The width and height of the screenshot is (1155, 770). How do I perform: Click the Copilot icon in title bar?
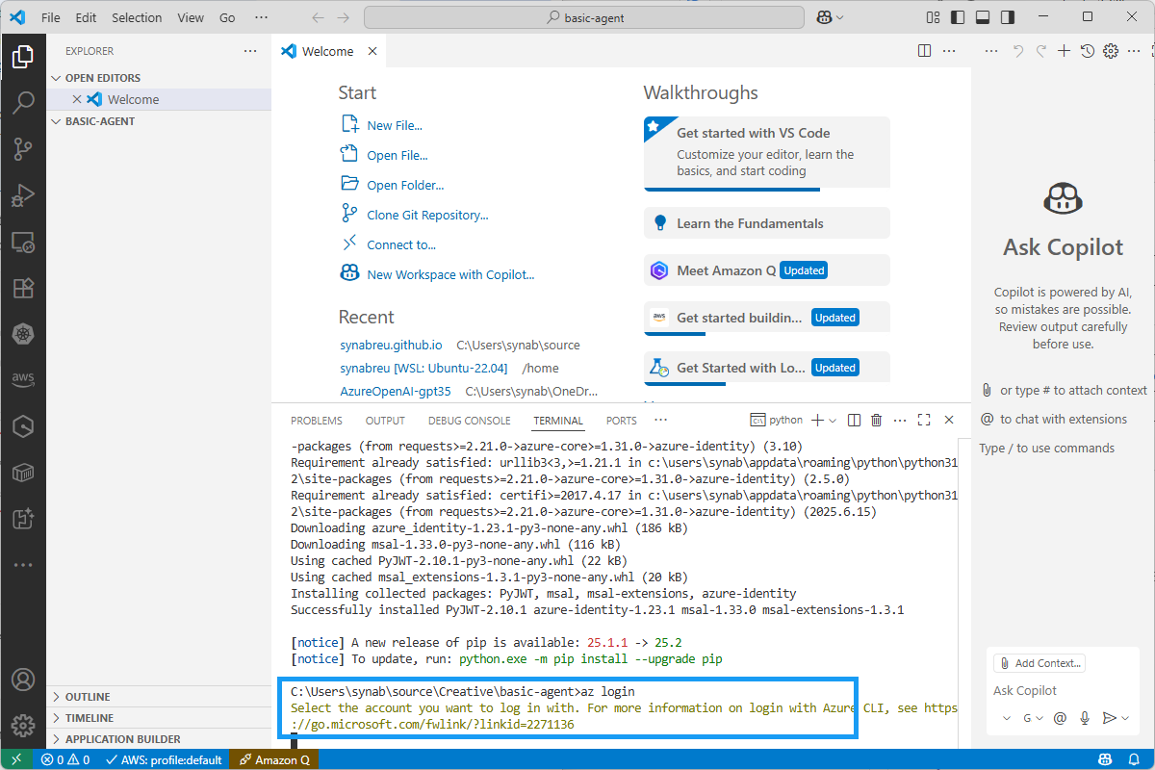tap(824, 17)
